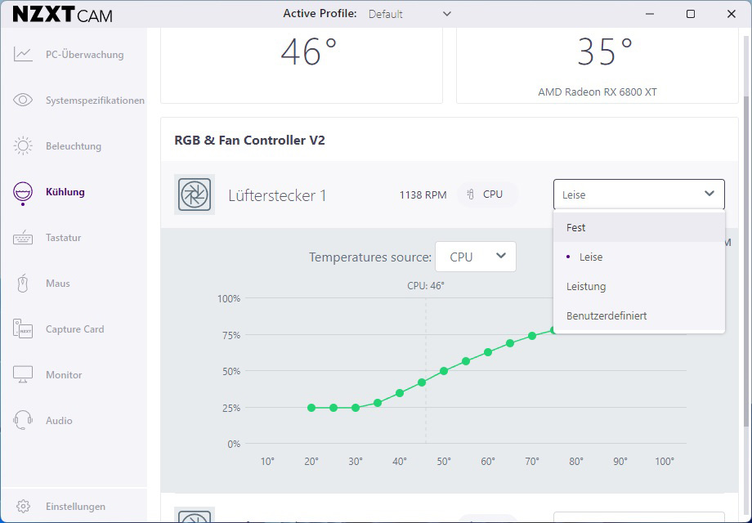Choose the Leise fan mode option
This screenshot has width=752, height=523.
point(639,257)
